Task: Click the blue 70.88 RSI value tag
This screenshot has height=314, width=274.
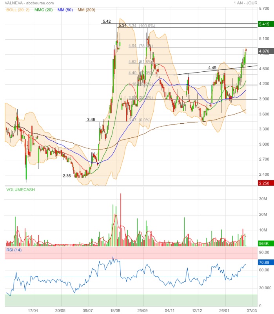Action: [266, 262]
